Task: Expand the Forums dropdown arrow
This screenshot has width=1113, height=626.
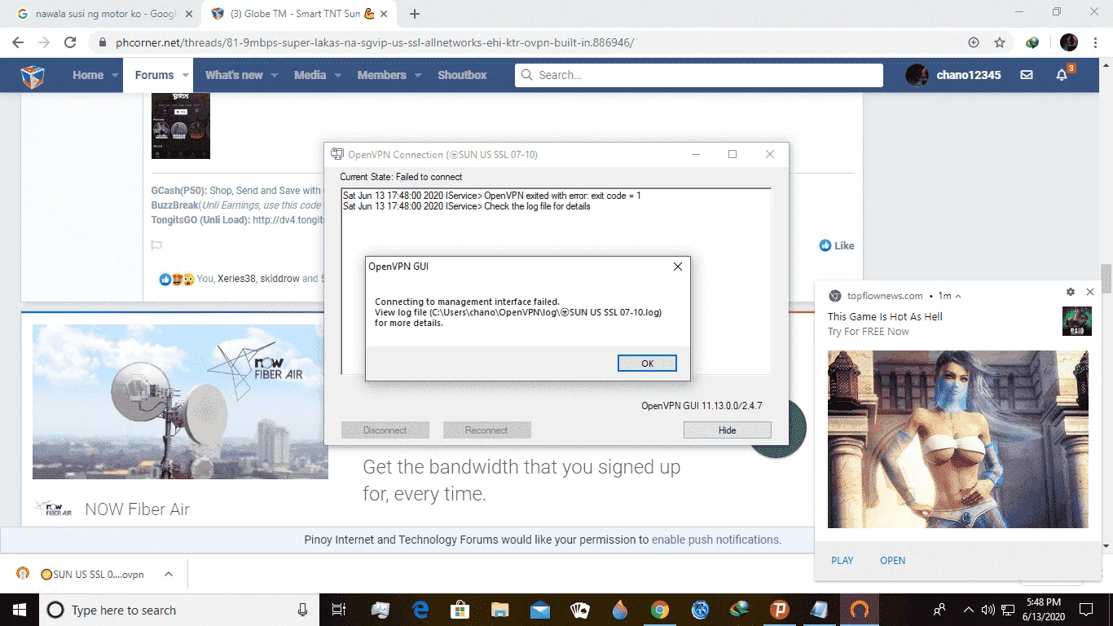Action: (x=186, y=75)
